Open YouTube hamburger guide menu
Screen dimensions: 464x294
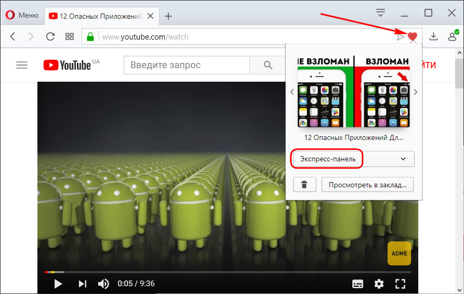[21, 65]
